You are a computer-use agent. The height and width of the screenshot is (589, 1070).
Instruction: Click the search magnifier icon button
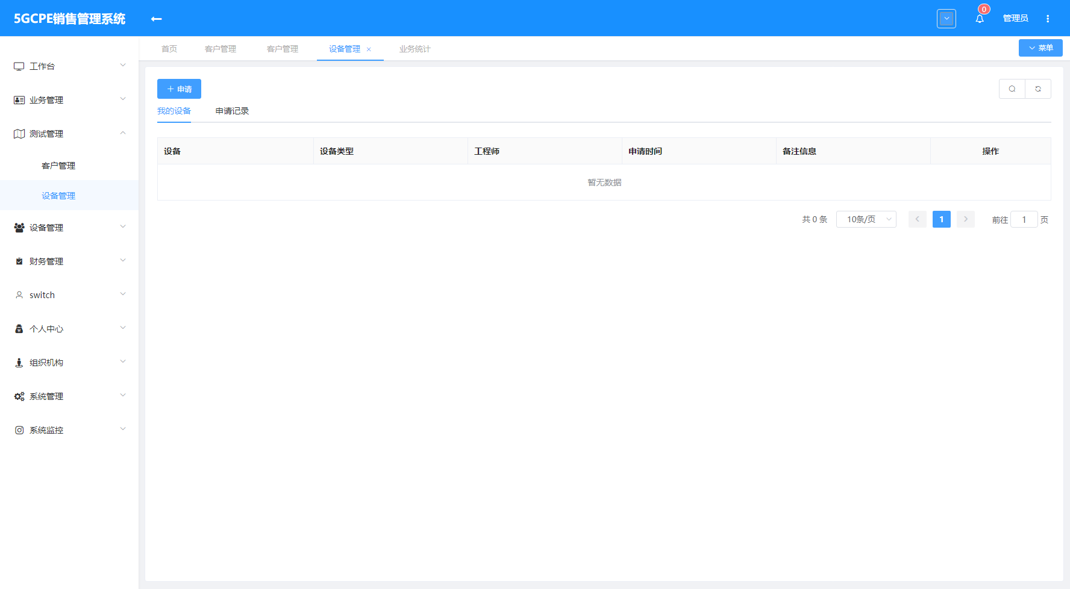click(x=1012, y=89)
